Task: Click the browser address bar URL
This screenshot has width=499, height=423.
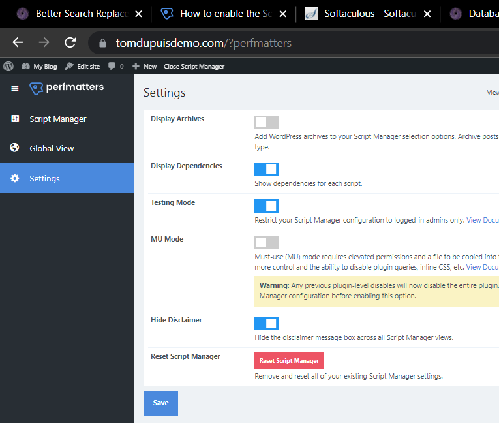Action: tap(204, 44)
